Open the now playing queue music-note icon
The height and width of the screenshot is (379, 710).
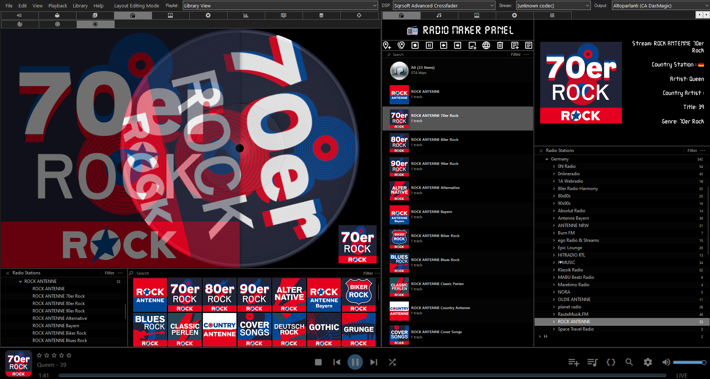[592, 362]
